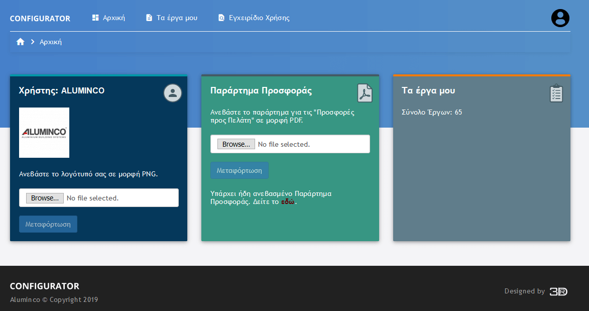Click the PDF icon in Παράρτημα Προσφοράς card
The image size is (589, 311).
(x=365, y=93)
